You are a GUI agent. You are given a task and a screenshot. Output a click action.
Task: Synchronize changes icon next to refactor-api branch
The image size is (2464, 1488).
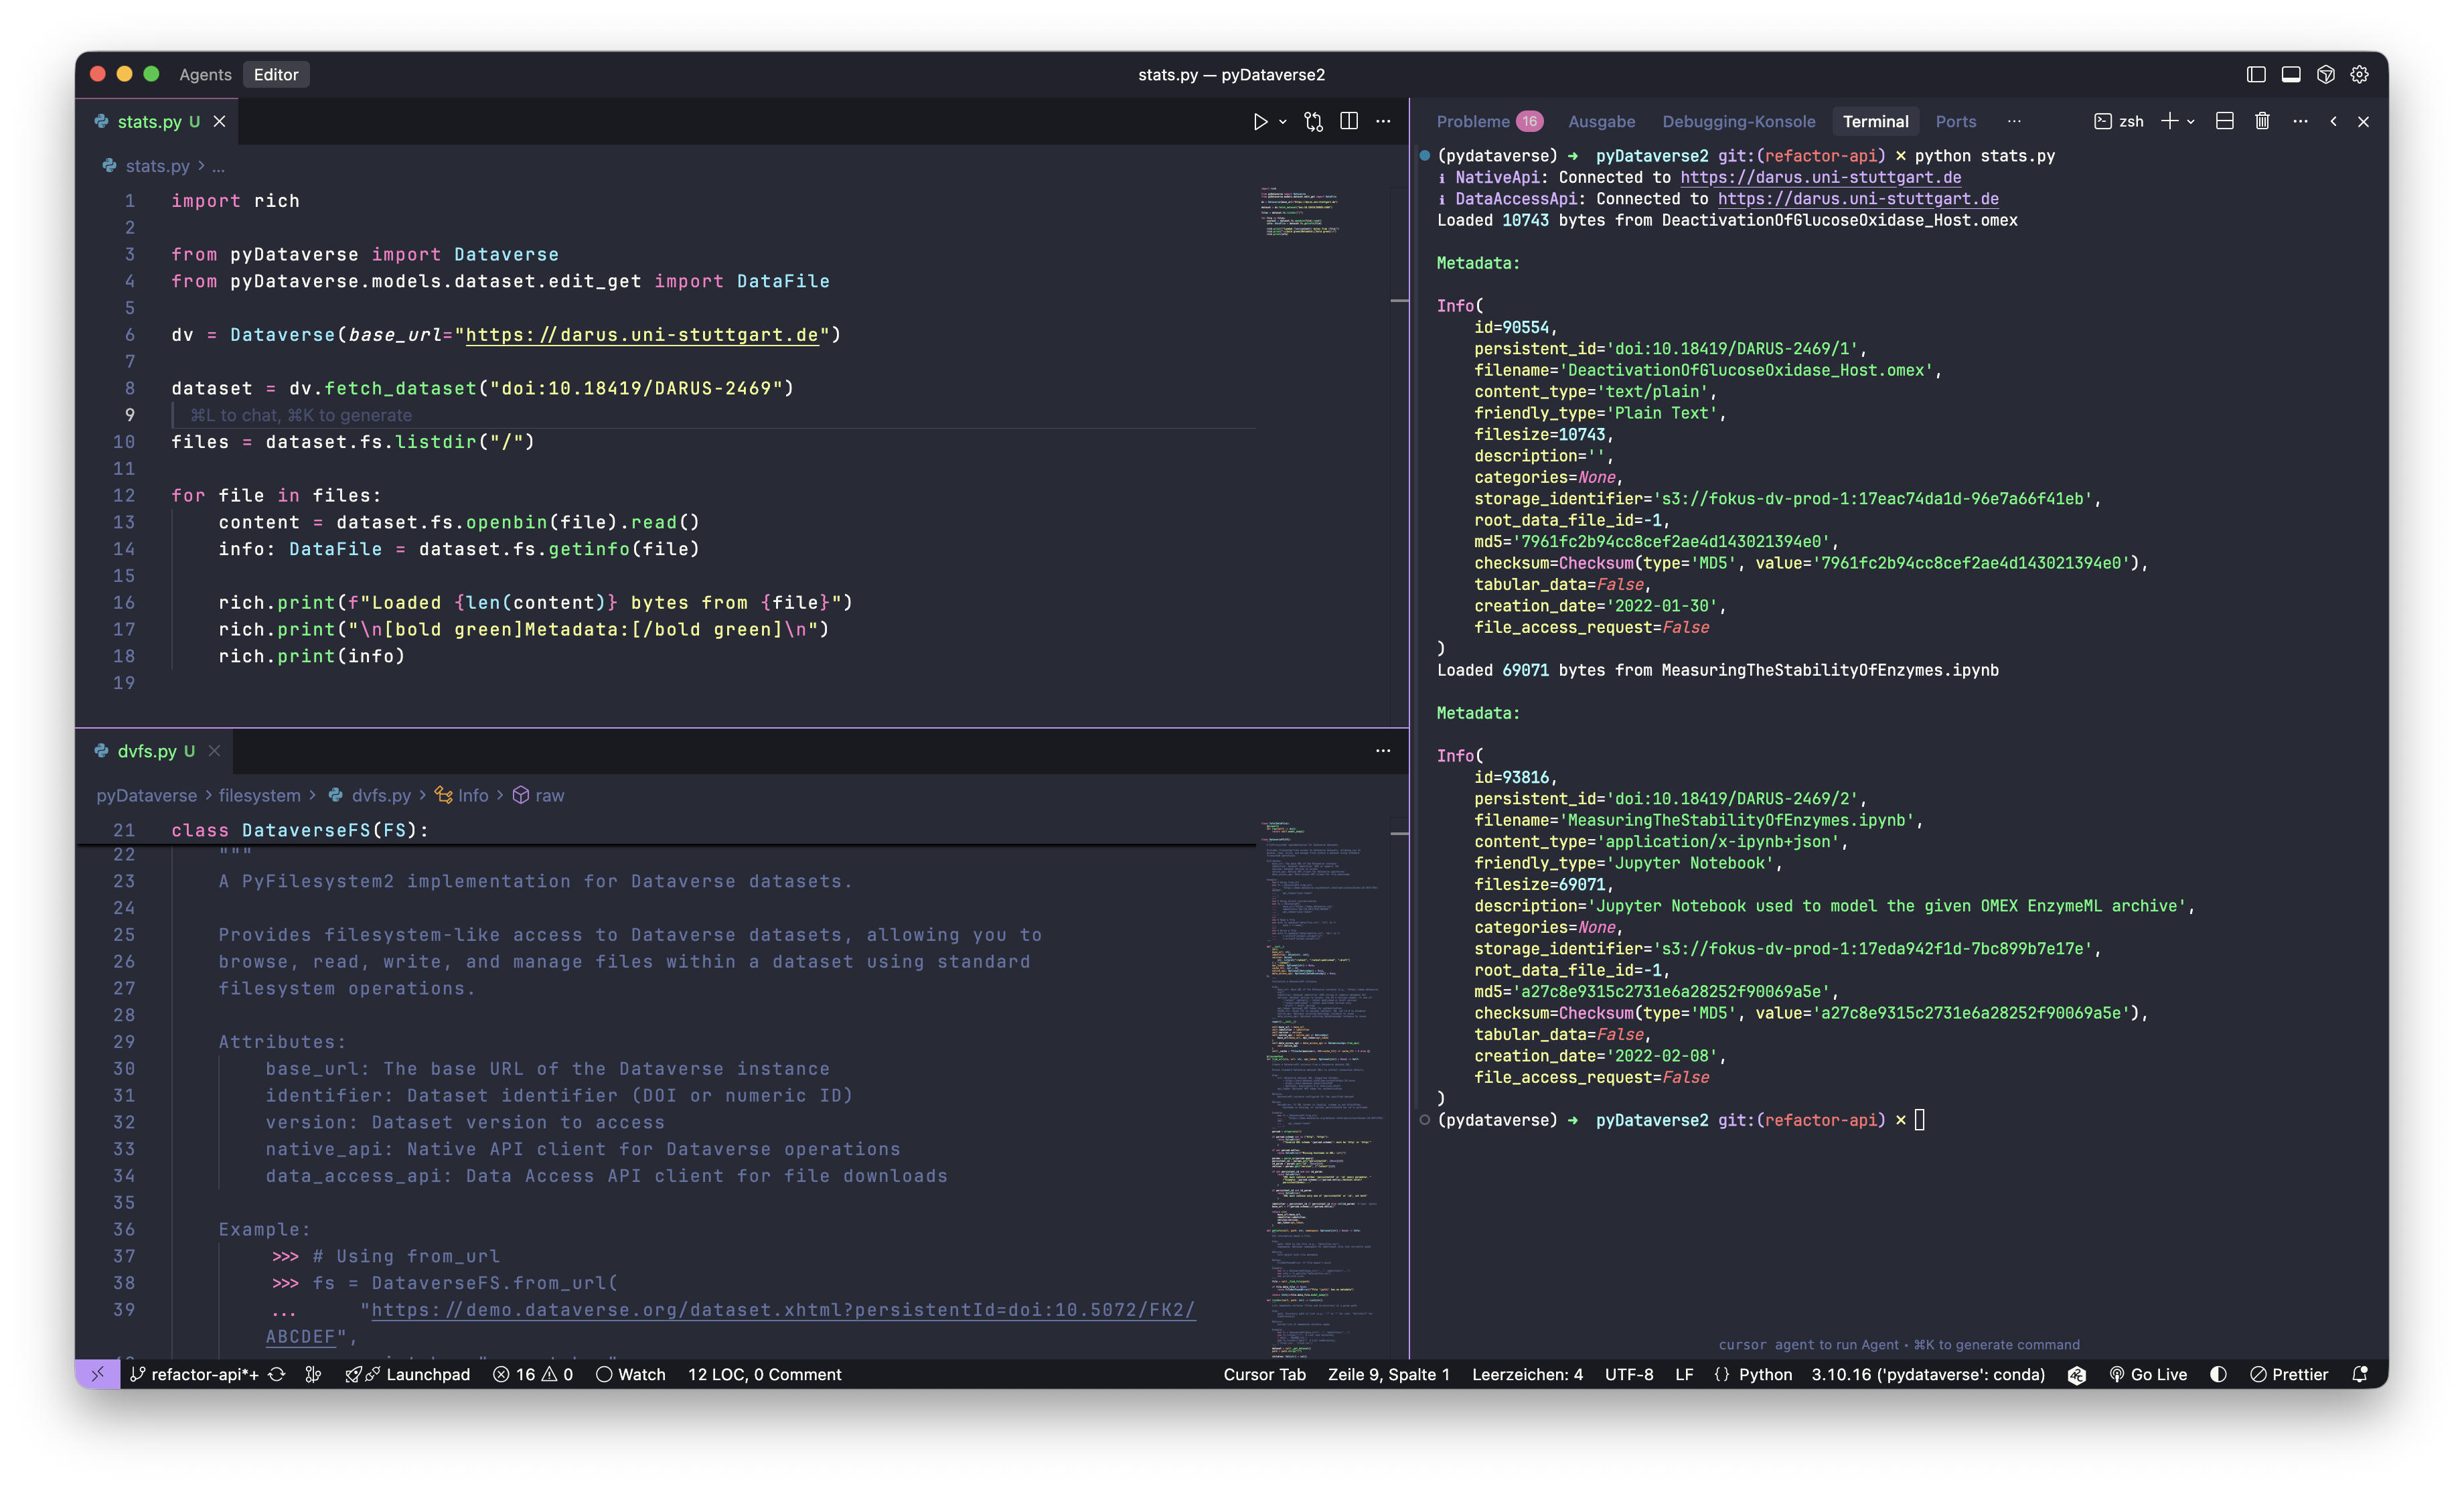pyautogui.click(x=277, y=1374)
